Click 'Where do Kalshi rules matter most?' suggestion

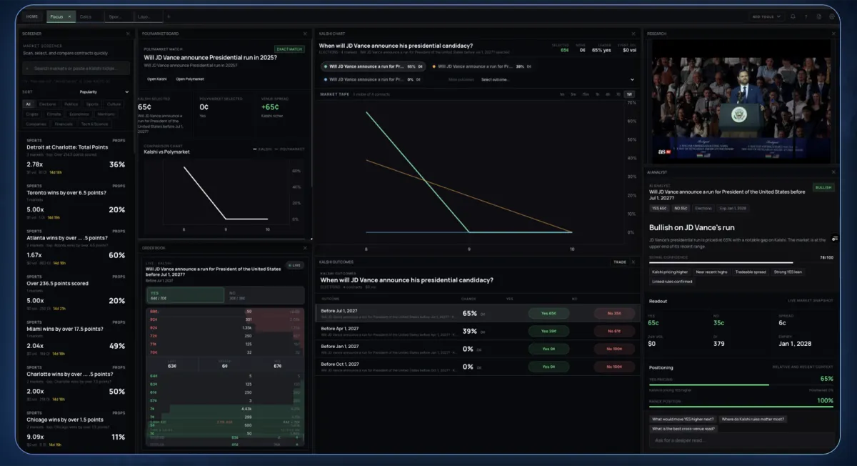point(753,419)
